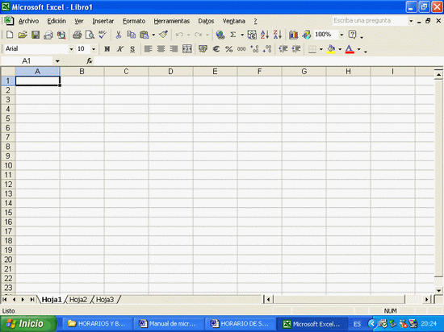Insert hyperlink with the globe icon
The height and width of the screenshot is (332, 444).
coord(220,35)
